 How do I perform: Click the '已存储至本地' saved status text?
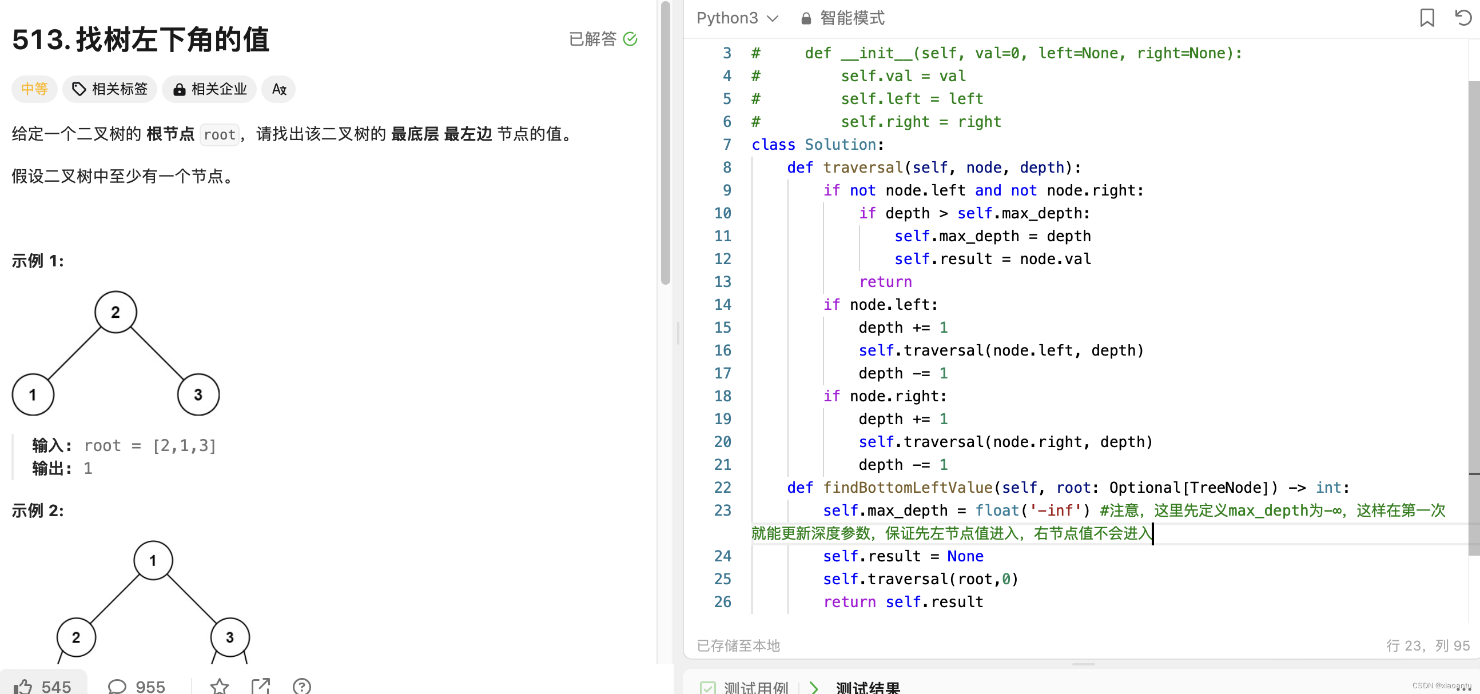pyautogui.click(x=738, y=646)
